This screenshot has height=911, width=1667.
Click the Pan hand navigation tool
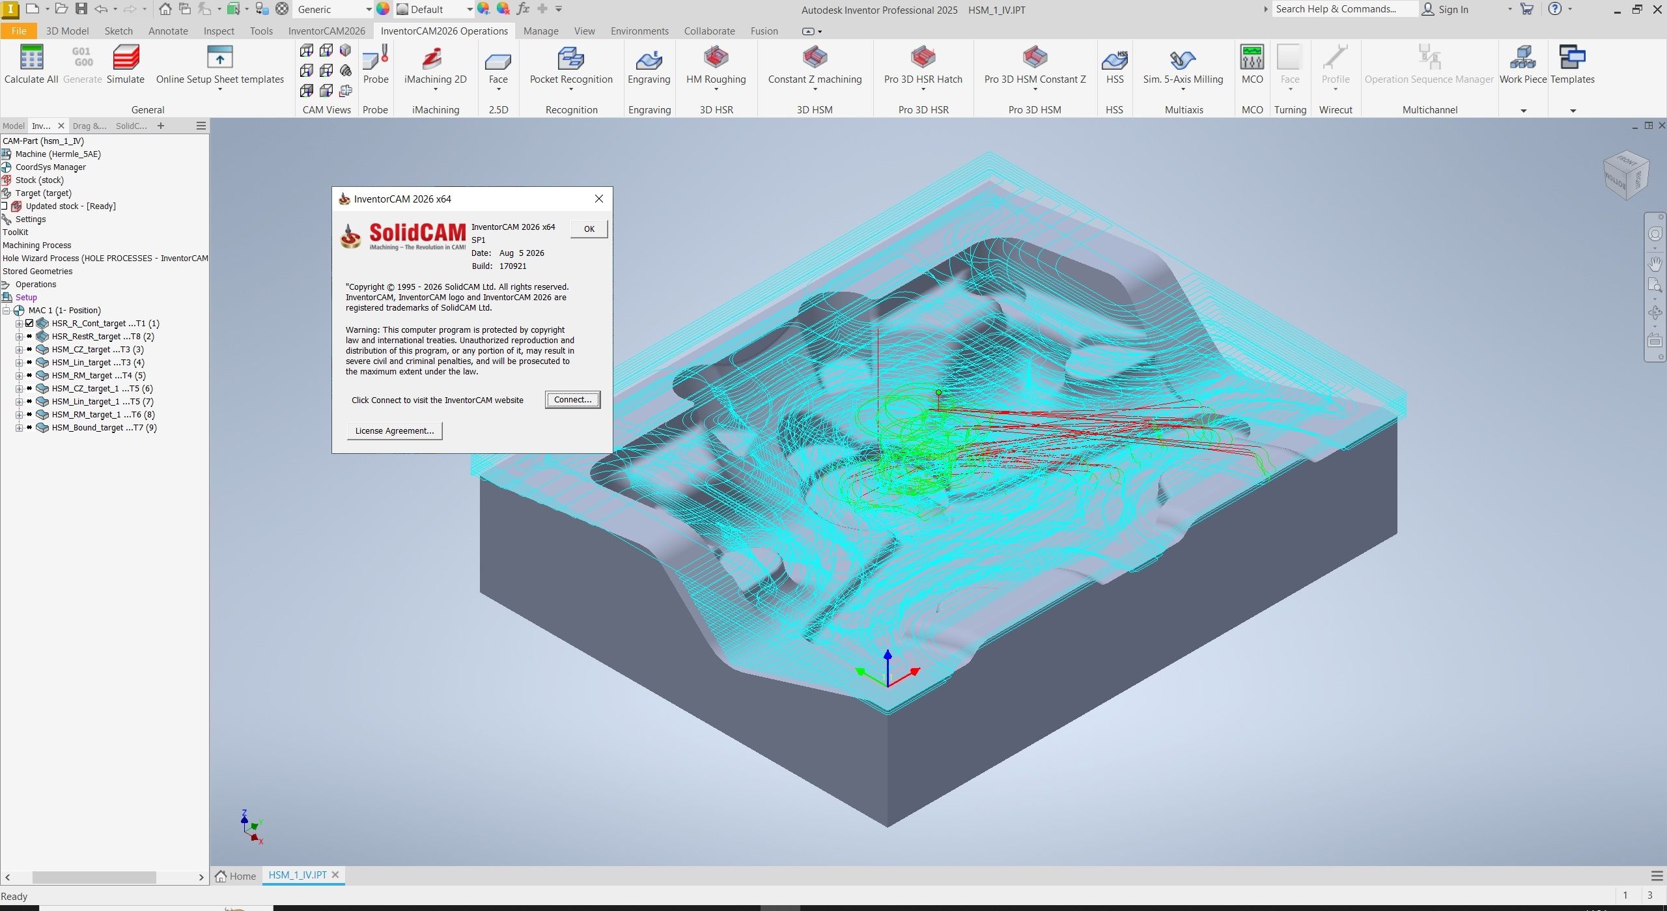pos(1655,264)
